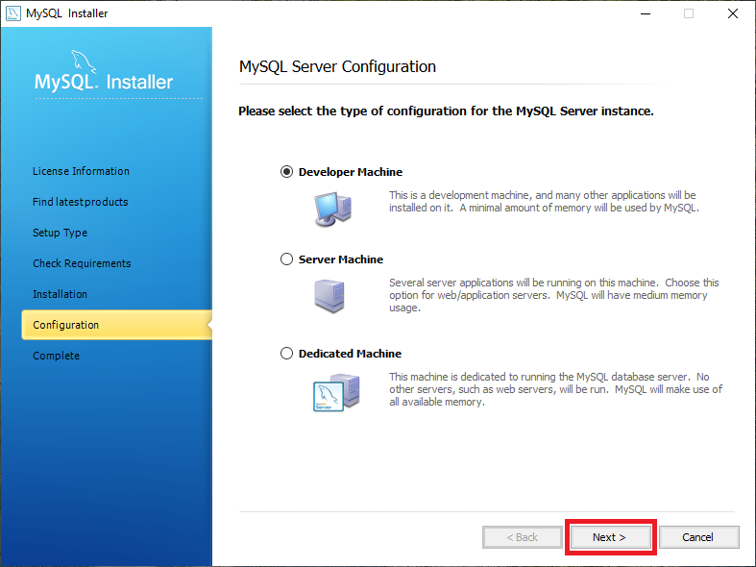
Task: Click the highlighted Configuration step
Action: pyautogui.click(x=116, y=325)
